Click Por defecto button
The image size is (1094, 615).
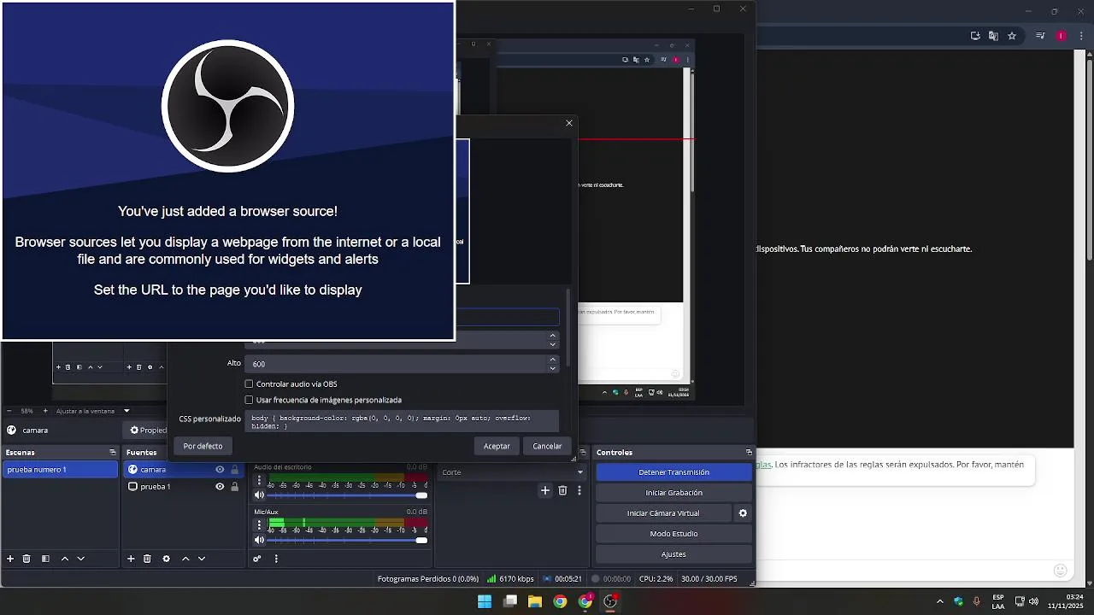[203, 446]
